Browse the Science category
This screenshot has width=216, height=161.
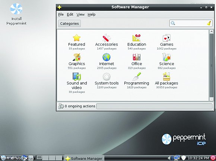click(166, 61)
